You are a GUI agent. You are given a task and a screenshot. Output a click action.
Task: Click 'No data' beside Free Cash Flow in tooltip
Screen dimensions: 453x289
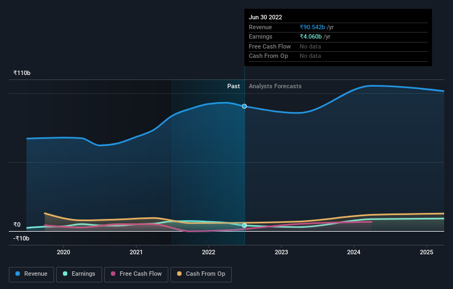310,46
